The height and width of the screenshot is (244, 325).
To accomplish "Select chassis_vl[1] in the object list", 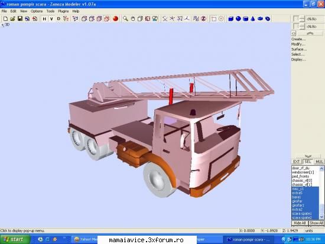I will [x=305, y=185].
